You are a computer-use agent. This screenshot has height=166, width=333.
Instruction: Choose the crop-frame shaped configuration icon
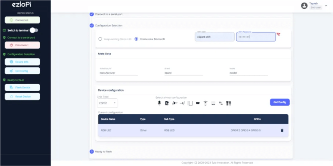(221, 103)
